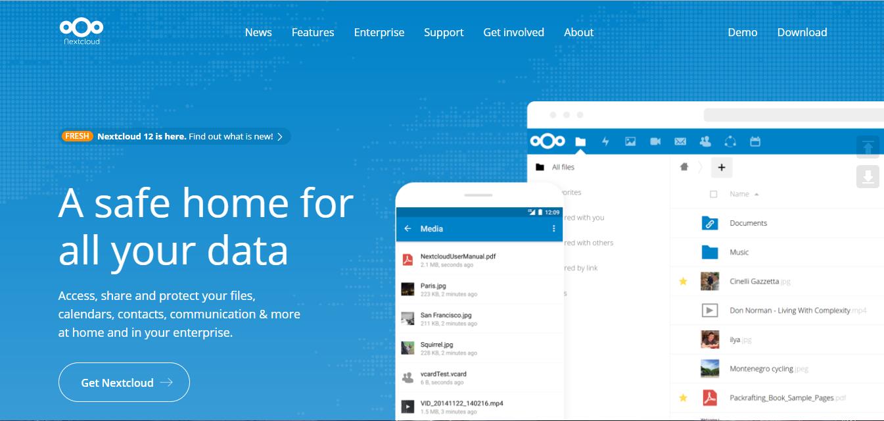Open the Mail envelope icon
884x421 pixels.
pos(680,141)
